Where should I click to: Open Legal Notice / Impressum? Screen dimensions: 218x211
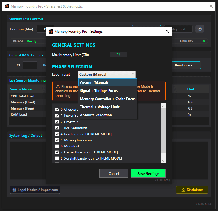coord(35,190)
